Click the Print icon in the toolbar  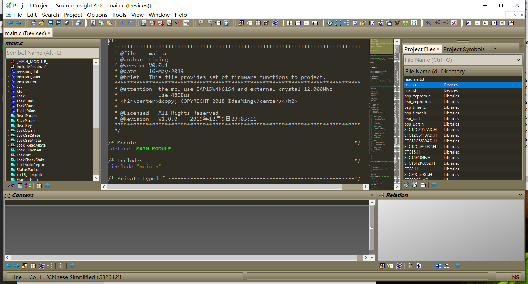(78, 23)
